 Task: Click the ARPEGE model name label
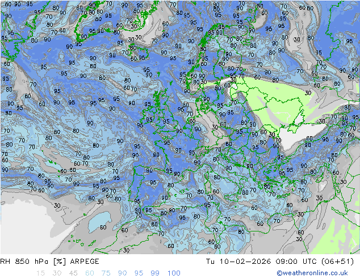(85, 262)
